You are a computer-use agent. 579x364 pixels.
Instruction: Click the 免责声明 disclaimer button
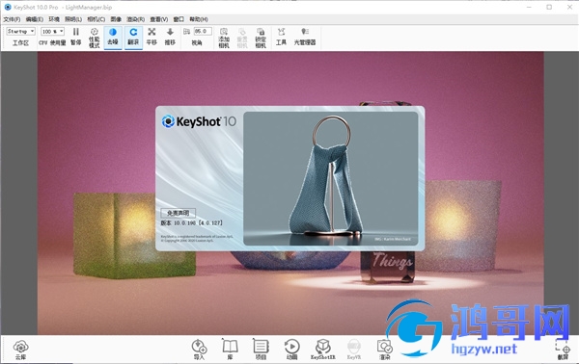pos(178,213)
